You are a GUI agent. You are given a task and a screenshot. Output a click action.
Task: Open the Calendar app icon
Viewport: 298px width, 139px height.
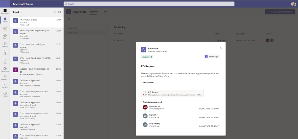pyautogui.click(x=5, y=44)
